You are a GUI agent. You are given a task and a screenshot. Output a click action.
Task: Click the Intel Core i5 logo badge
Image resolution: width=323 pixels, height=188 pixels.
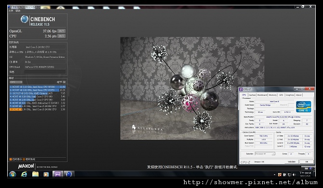point(303,107)
